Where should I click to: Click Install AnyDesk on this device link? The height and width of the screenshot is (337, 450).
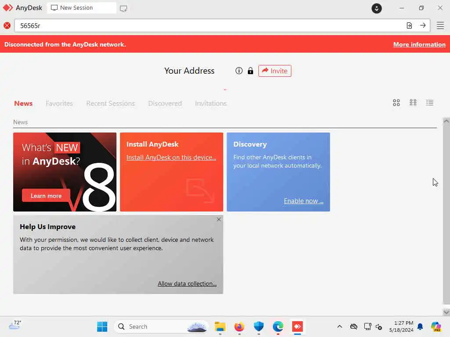tap(171, 158)
